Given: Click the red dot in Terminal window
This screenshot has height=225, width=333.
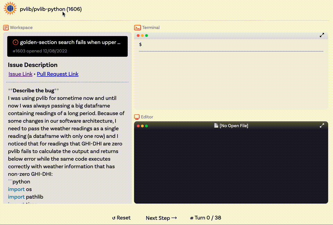Looking at the screenshot, I should 138,35.
